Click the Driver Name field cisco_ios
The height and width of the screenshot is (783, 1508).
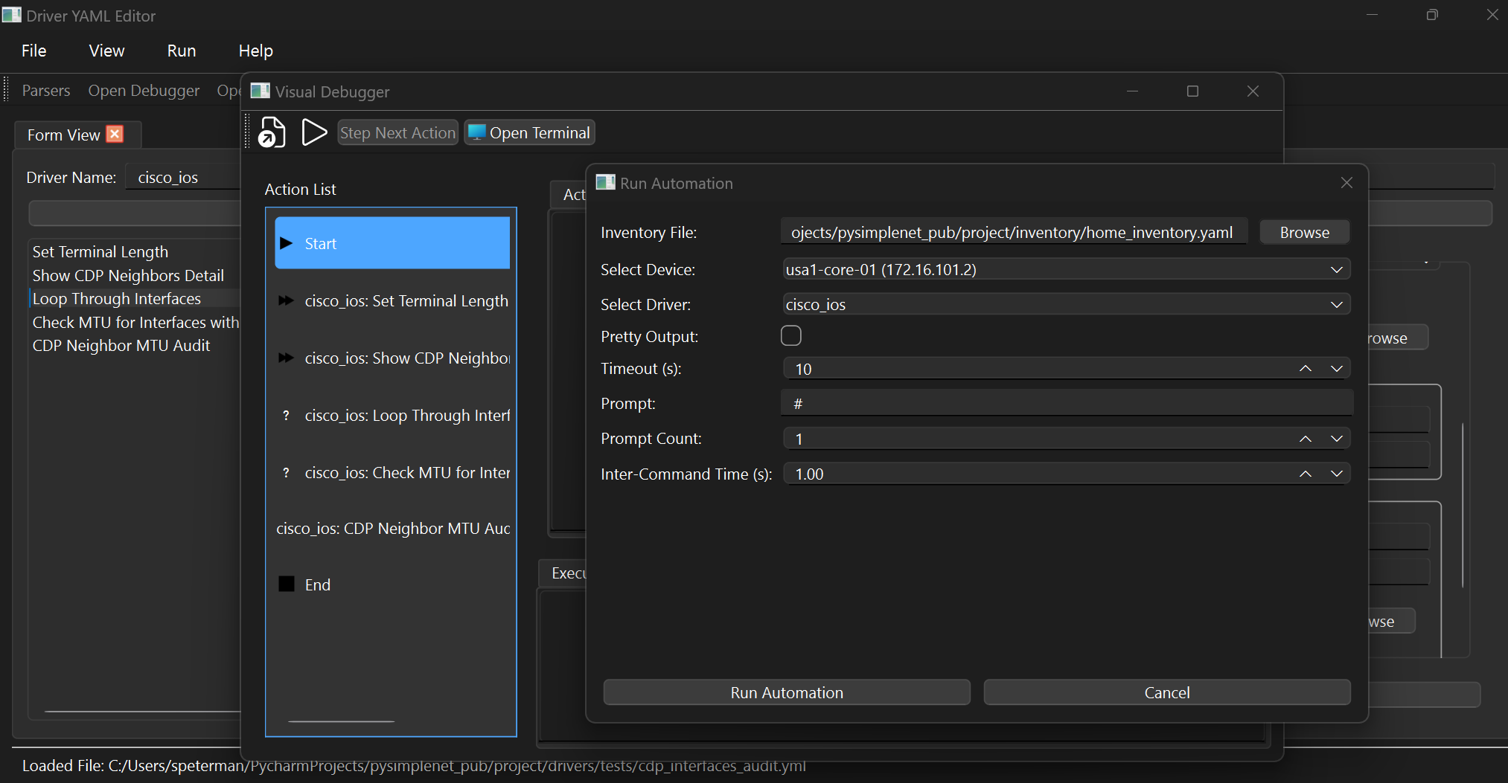(x=182, y=177)
